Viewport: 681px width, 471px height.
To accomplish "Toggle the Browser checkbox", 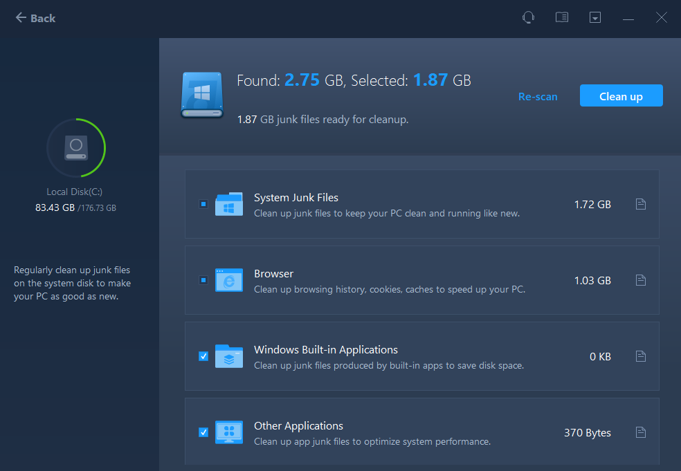I will point(203,280).
